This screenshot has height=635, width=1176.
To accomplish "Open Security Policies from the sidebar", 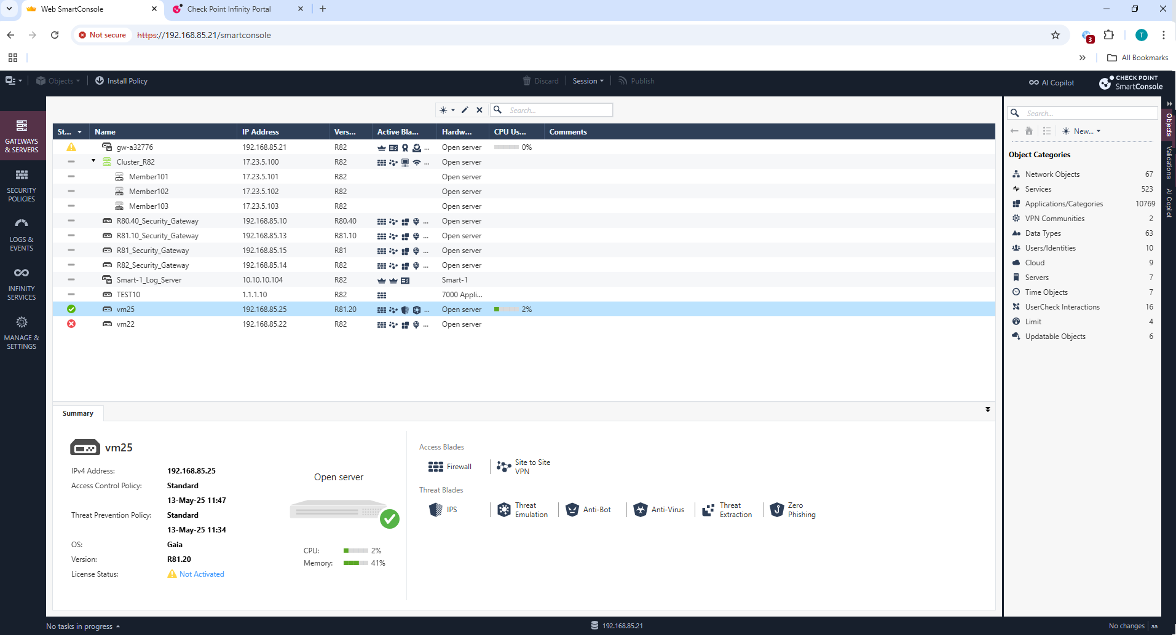I will pyautogui.click(x=22, y=185).
